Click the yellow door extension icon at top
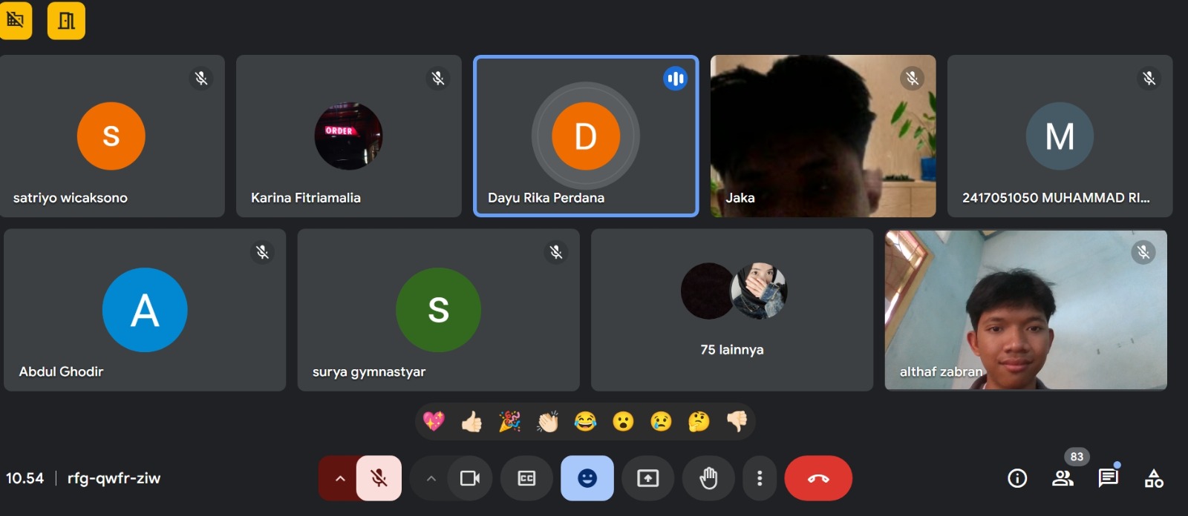Screen dimensions: 1188x516 tap(66, 20)
